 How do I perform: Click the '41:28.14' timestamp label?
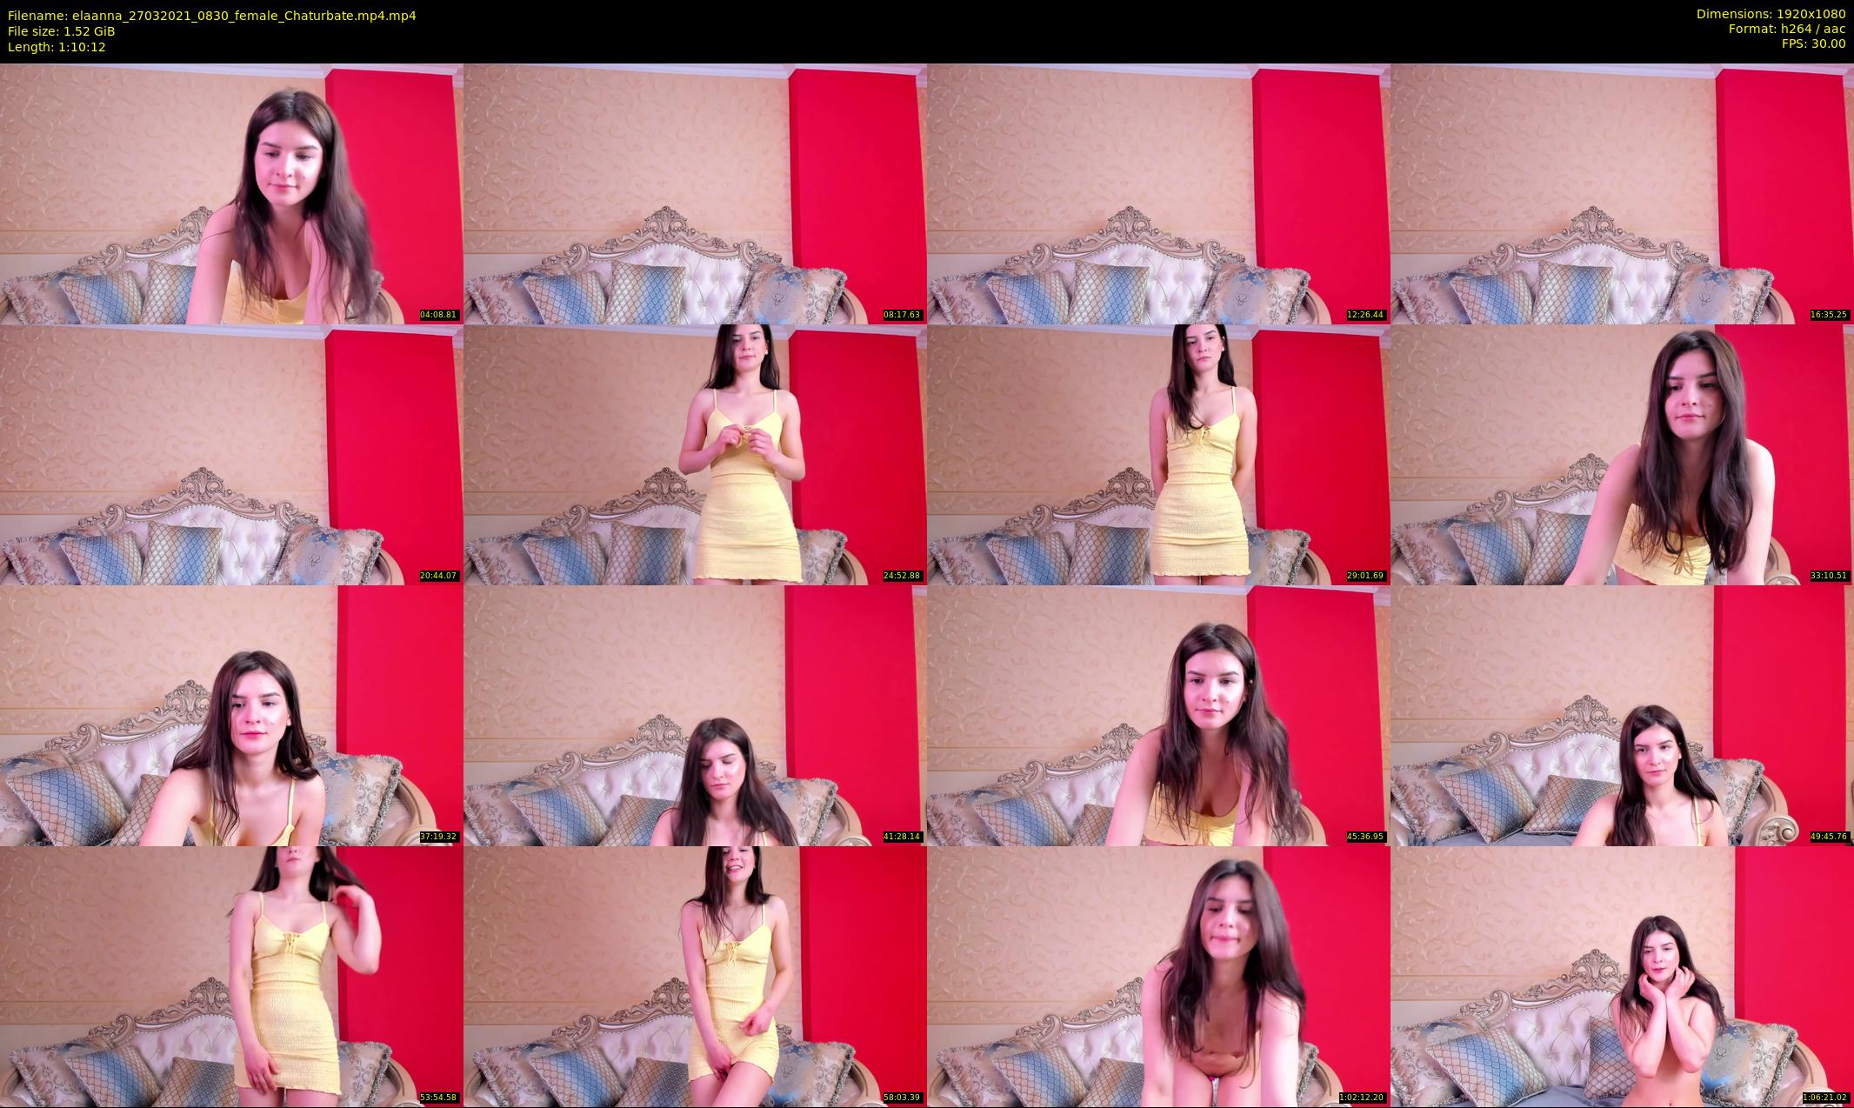(x=902, y=837)
